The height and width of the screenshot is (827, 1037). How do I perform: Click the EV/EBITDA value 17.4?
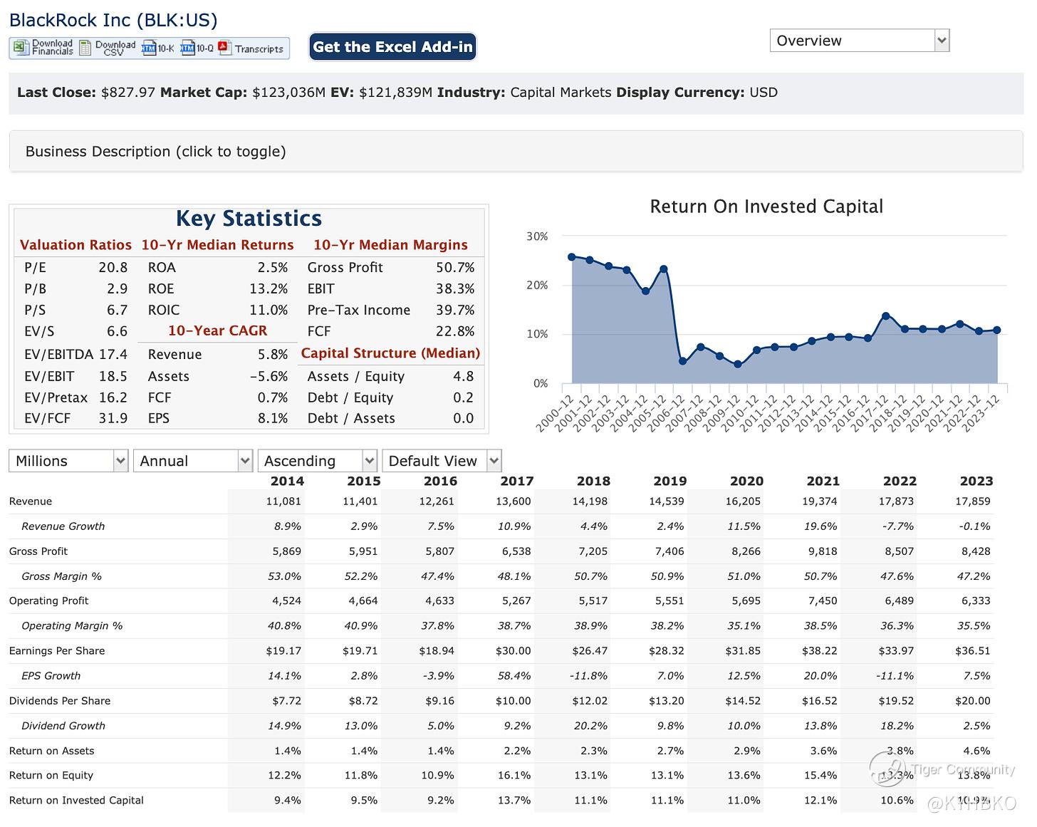[113, 354]
